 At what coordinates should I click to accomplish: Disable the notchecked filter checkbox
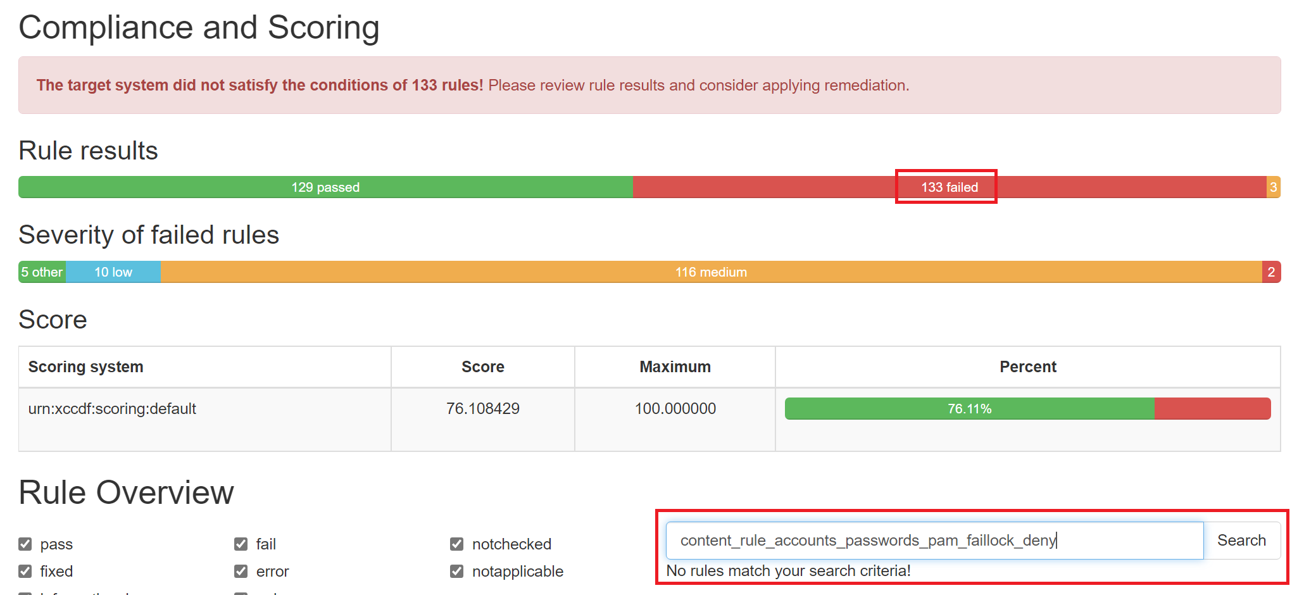coord(457,544)
